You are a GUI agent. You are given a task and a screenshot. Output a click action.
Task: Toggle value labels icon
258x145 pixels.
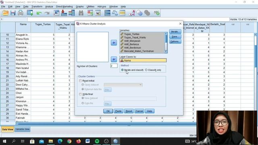point(132,13)
